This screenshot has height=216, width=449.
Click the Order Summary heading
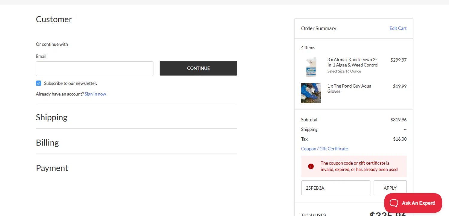coord(319,28)
